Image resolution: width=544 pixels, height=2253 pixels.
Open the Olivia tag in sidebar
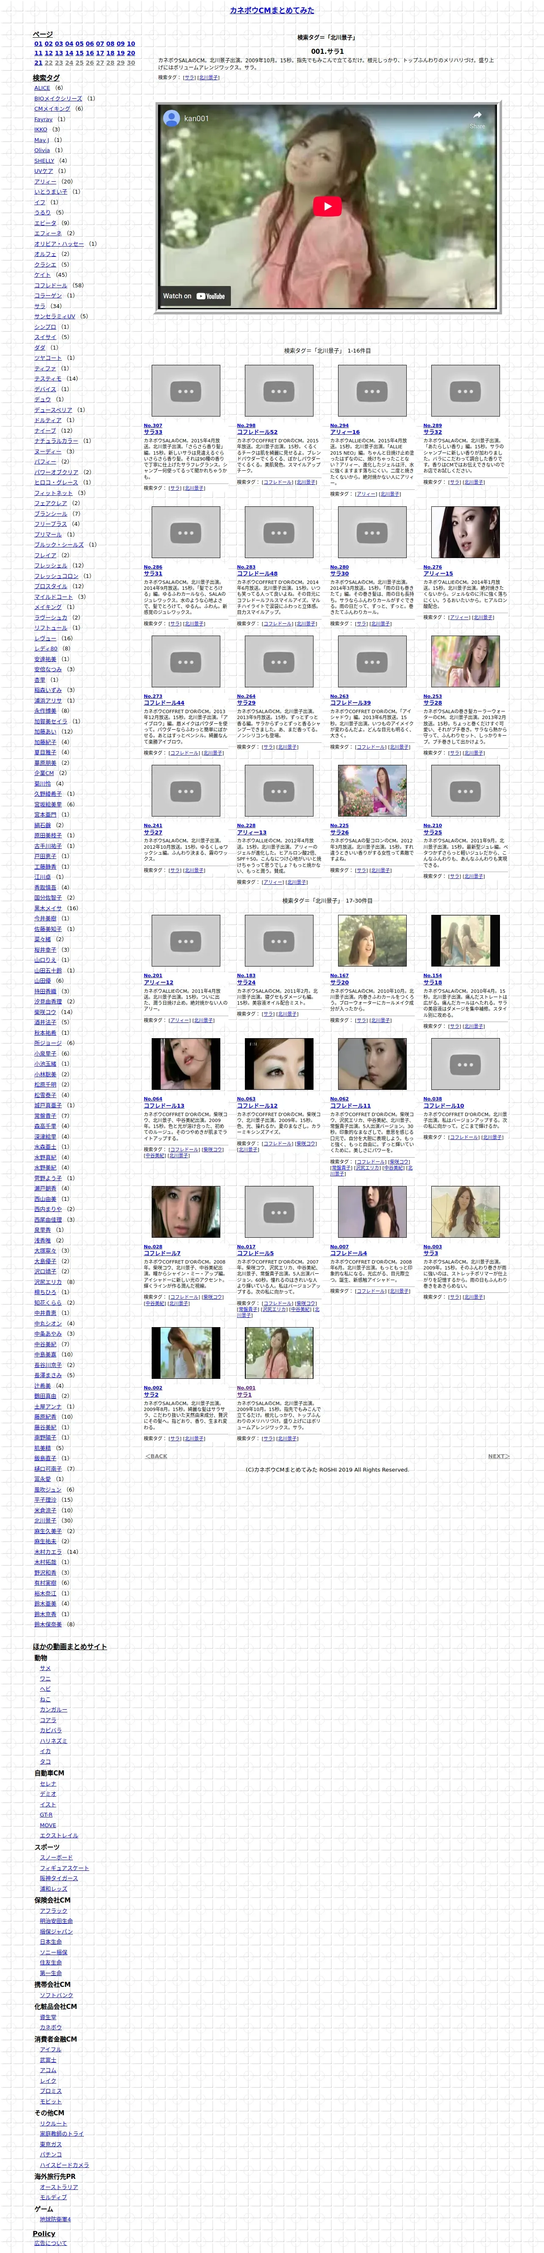tap(43, 150)
